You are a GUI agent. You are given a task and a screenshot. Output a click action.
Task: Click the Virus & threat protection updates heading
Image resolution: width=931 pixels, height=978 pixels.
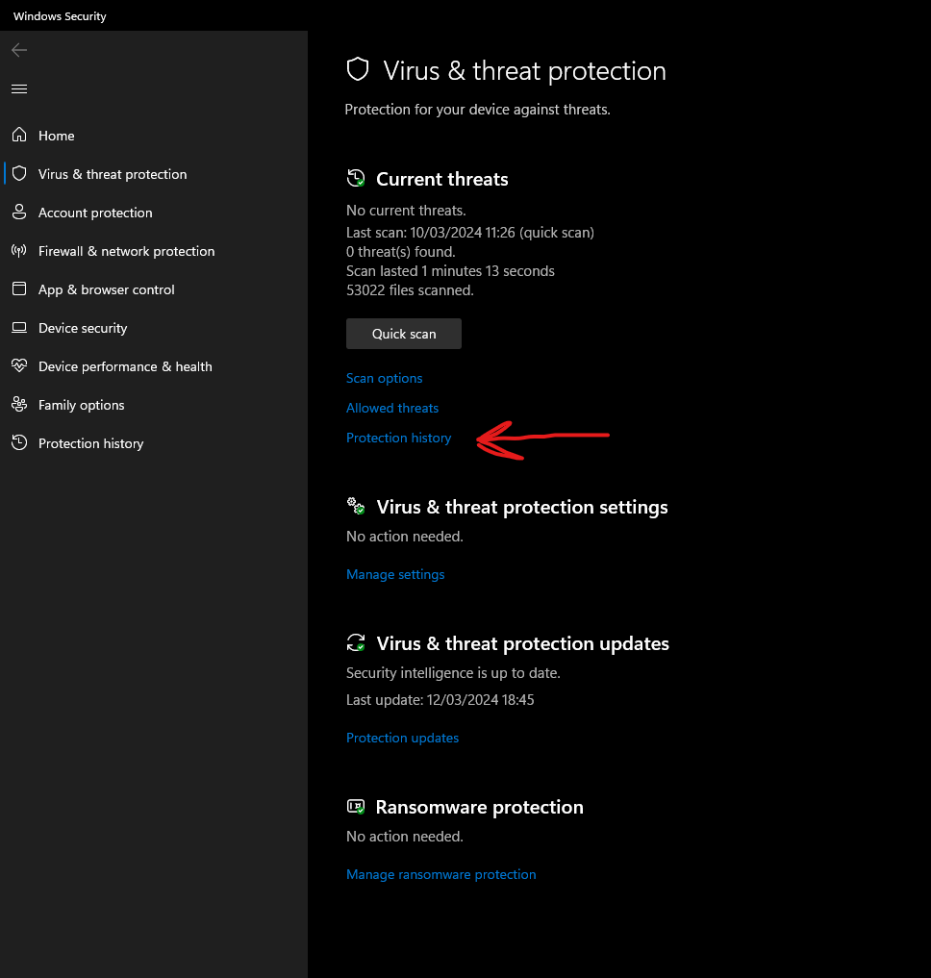click(523, 643)
